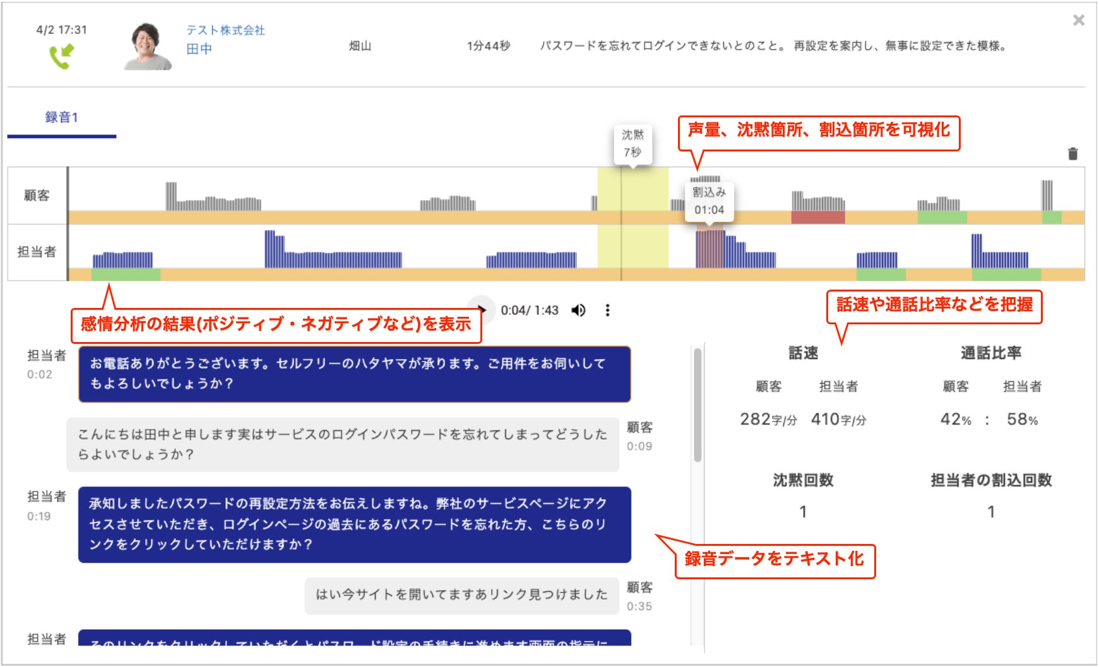Image resolution: width=1099 pixels, height=667 pixels.
Task: Click the 通話比率 heading
Action: (x=991, y=353)
